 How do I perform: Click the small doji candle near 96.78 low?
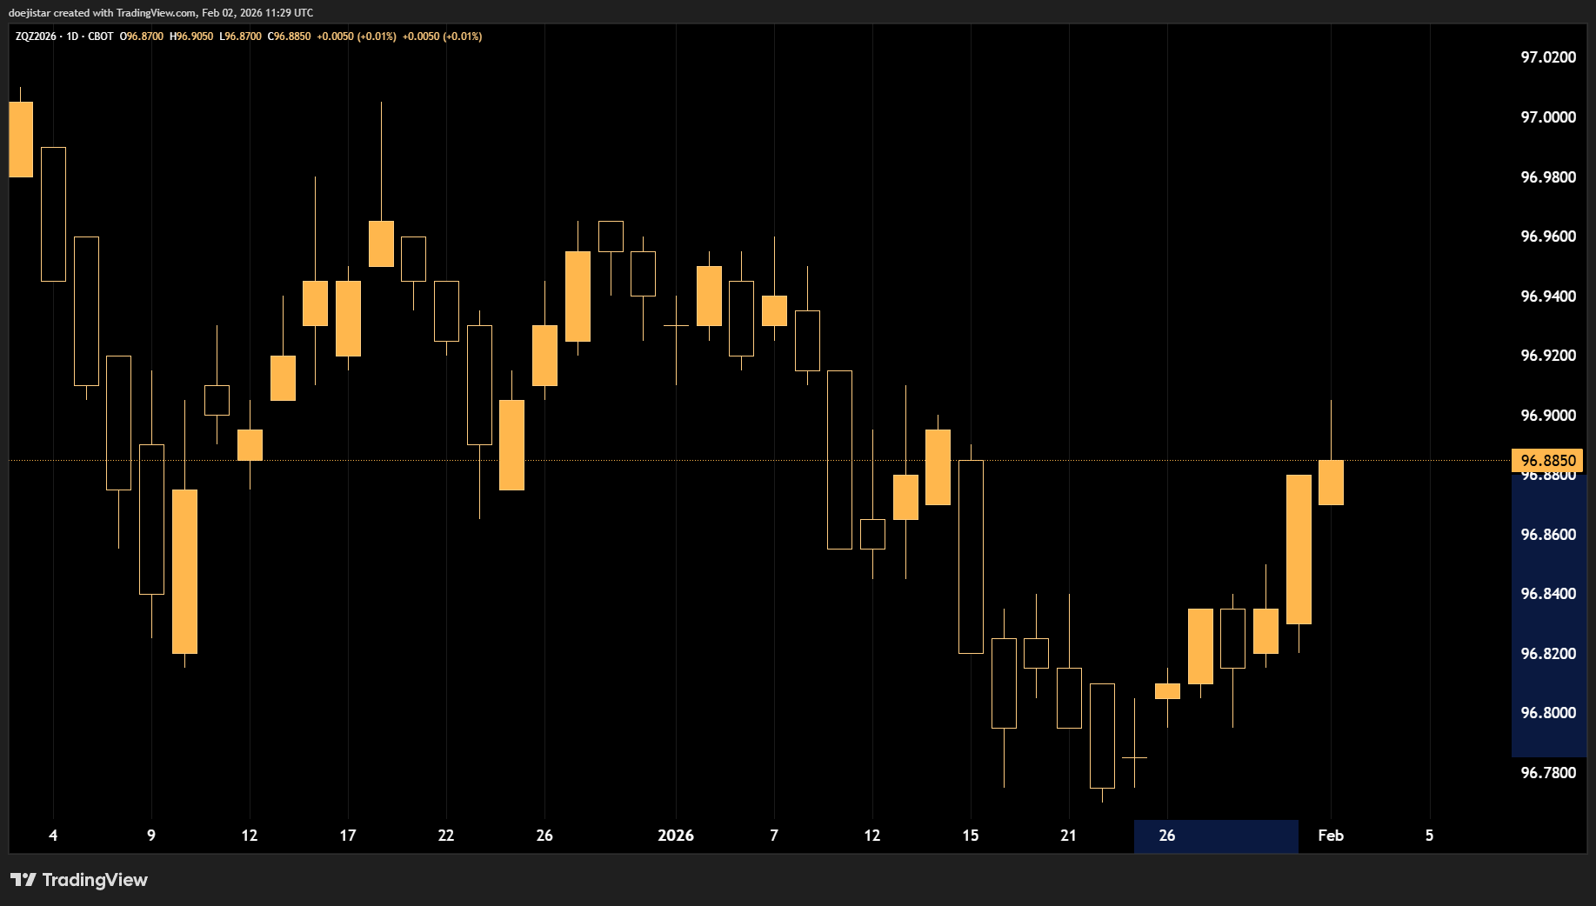click(x=1134, y=757)
